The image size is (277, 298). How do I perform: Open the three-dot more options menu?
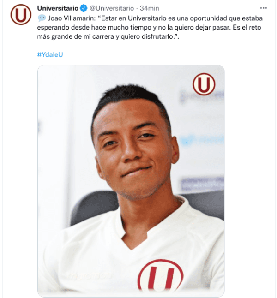(x=263, y=8)
